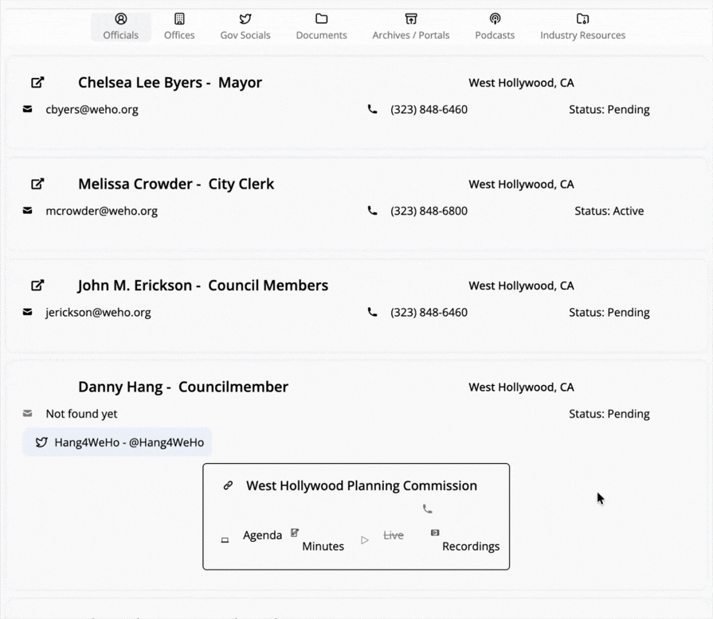This screenshot has width=713, height=619.
Task: Open John M. Erickson's external link icon
Action: pos(37,286)
